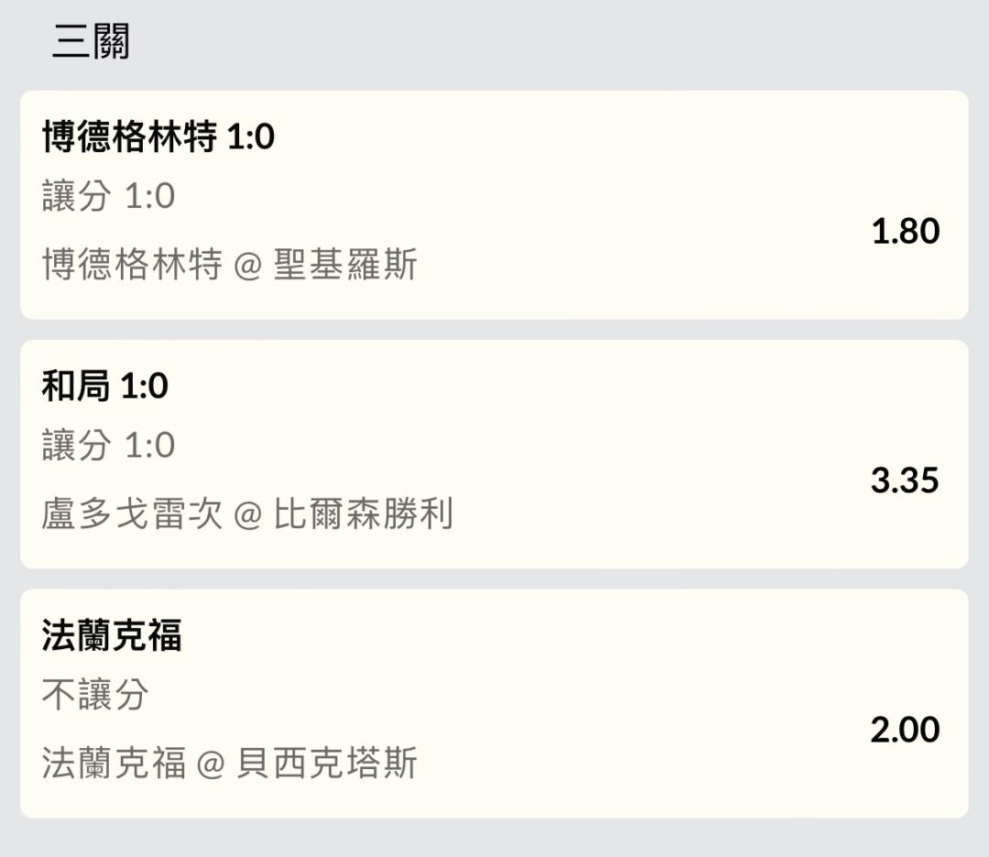Open the 和局 1:0 bet card
This screenshot has width=989, height=857.
[494, 454]
